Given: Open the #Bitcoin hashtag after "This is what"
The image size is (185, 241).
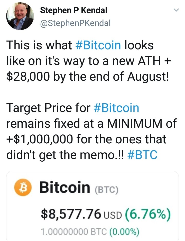Looking at the screenshot, I should click(x=99, y=45).
